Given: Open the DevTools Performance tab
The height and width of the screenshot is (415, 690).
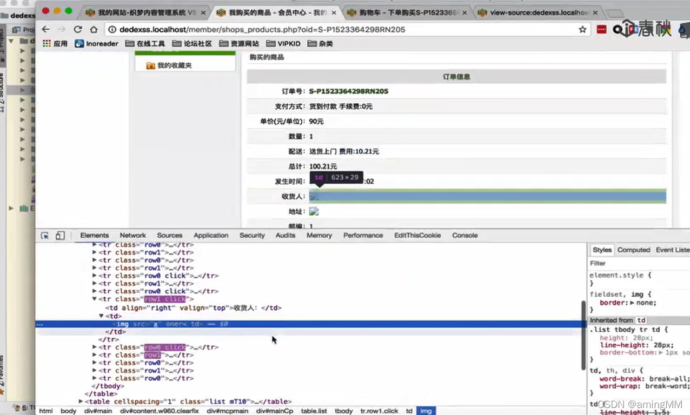Looking at the screenshot, I should [363, 236].
